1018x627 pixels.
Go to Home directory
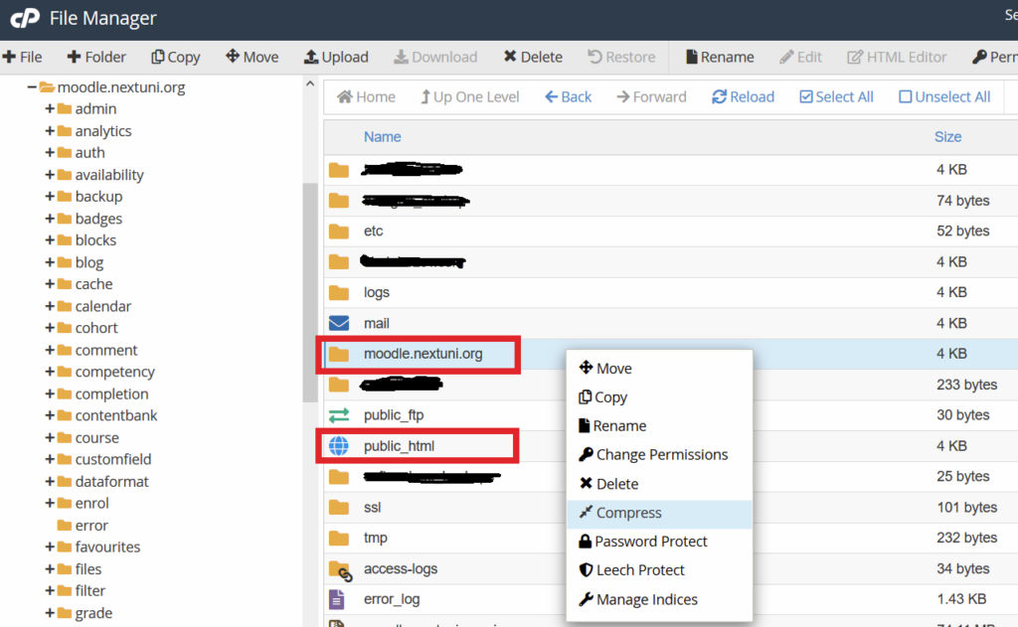[366, 96]
